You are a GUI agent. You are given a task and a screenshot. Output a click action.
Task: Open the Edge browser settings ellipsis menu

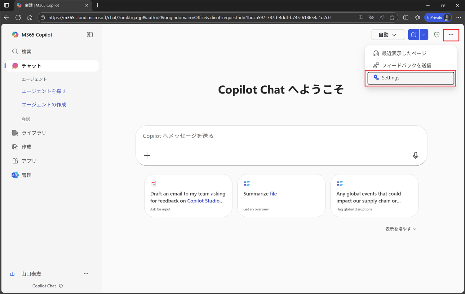(x=458, y=18)
